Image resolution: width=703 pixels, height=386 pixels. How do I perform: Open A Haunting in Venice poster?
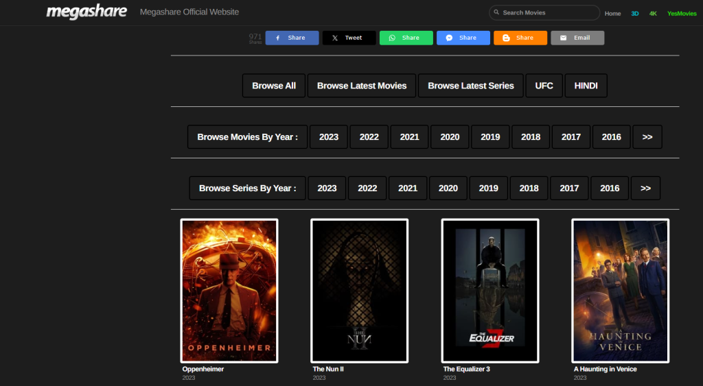(x=621, y=291)
